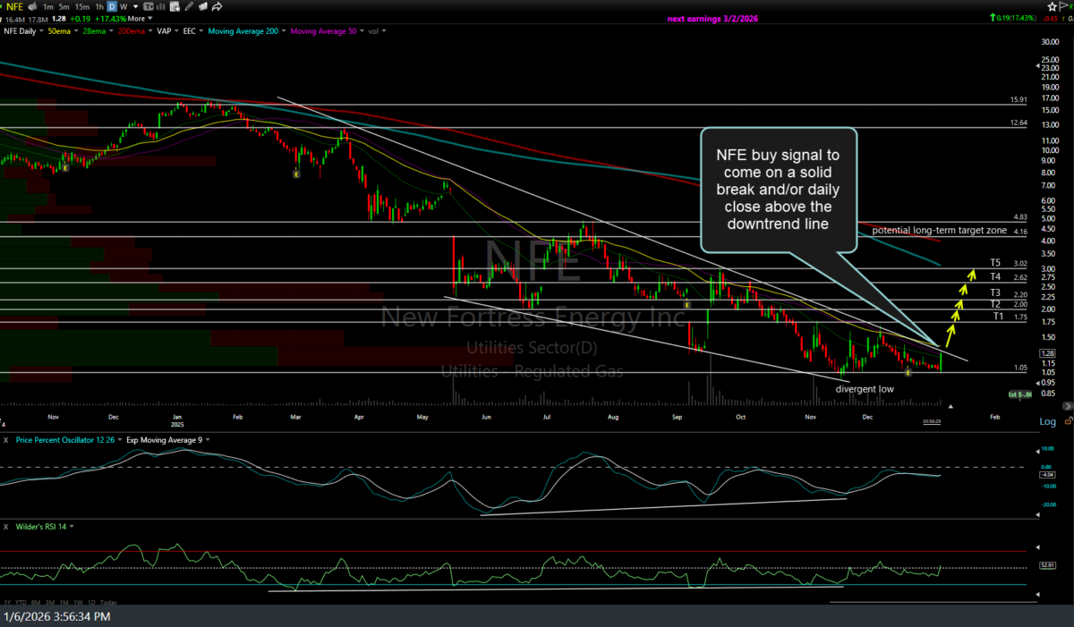Select the YTD range preset

click(x=21, y=603)
